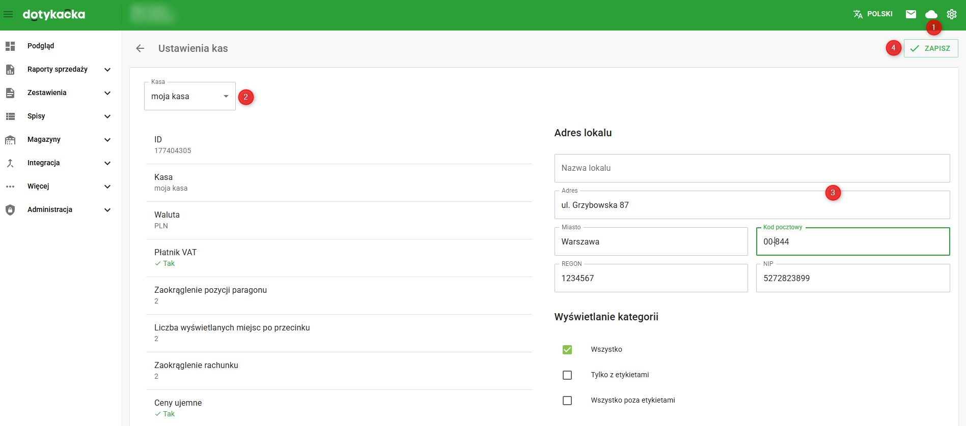Enable the Tylko z etykietami checkbox
Image resolution: width=966 pixels, height=426 pixels.
(x=567, y=375)
